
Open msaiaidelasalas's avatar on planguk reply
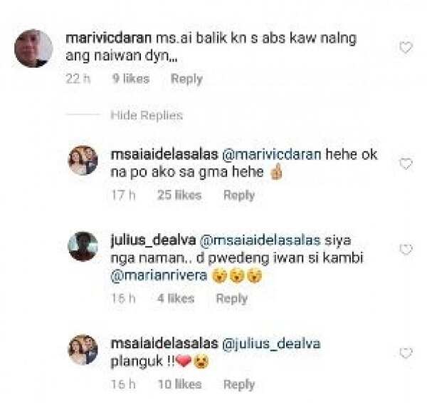(83, 350)
